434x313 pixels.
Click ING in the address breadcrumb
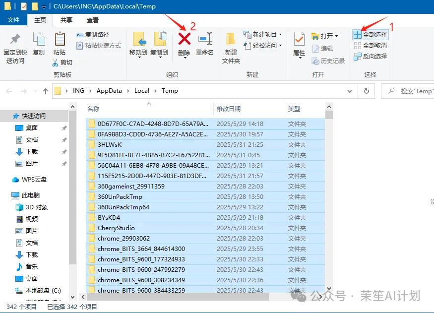click(78, 91)
